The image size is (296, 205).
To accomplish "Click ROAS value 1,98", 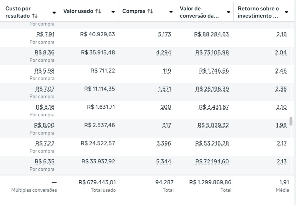I will 282,125.
